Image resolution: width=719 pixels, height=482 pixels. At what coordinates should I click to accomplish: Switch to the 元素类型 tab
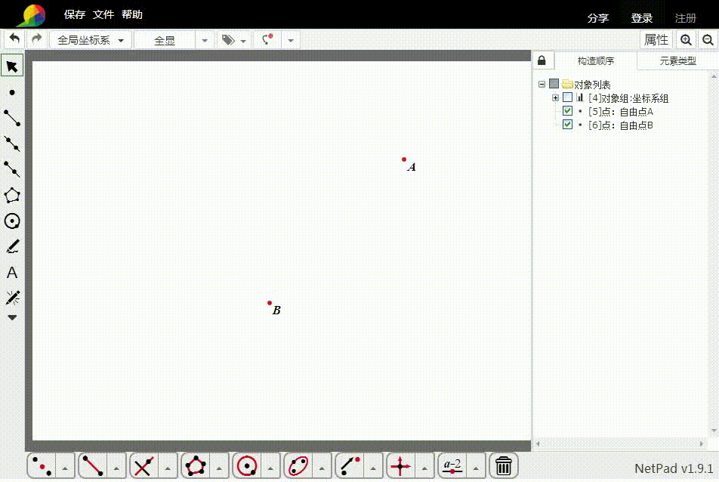(x=677, y=60)
